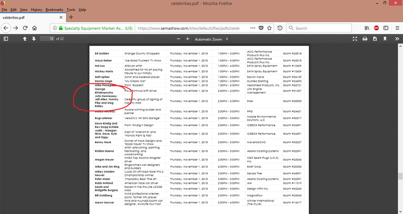The height and width of the screenshot is (214, 403).
Task: Open the File menu
Action: tap(5, 10)
